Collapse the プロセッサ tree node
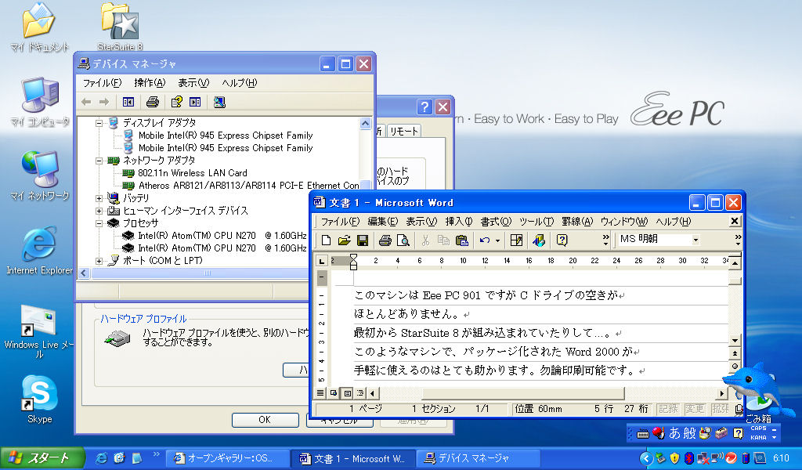The width and height of the screenshot is (802, 470). [99, 223]
